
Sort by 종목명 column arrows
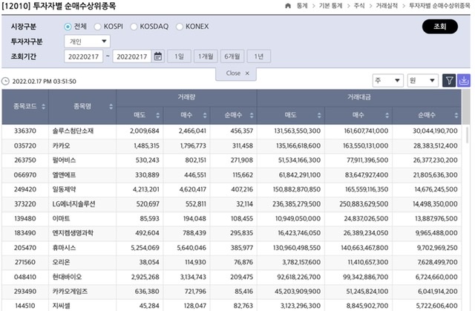111,107
